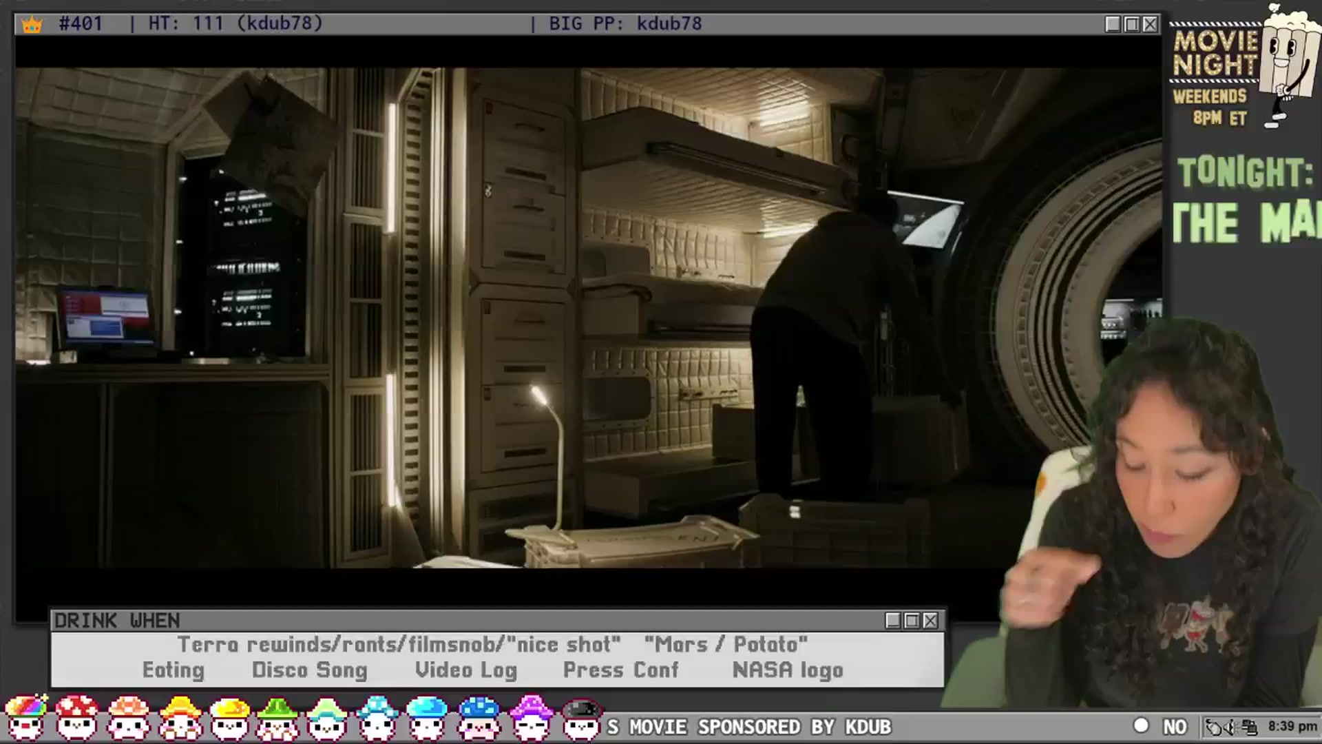The height and width of the screenshot is (744, 1322).
Task: Click the "Mars / Potato" drink rule
Action: [726, 644]
